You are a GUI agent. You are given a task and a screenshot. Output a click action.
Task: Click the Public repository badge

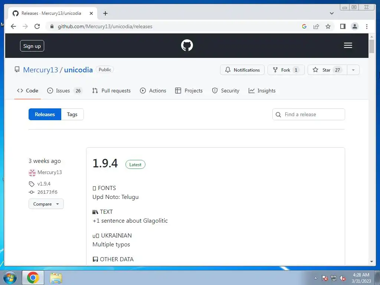pyautogui.click(x=105, y=69)
